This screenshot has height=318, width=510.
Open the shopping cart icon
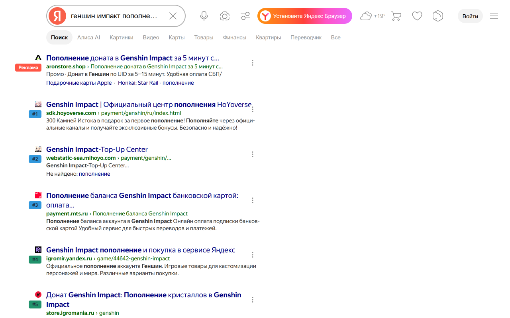click(x=396, y=16)
